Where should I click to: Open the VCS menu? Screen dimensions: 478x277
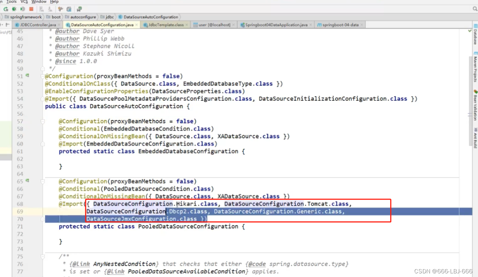[24, 2]
